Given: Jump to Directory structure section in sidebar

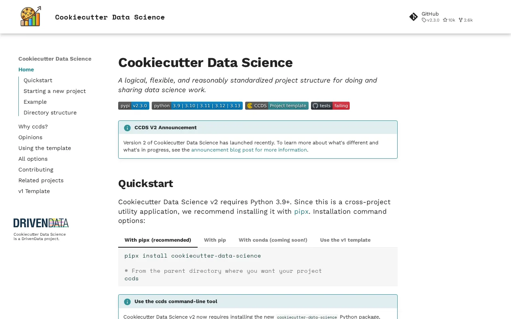Looking at the screenshot, I should [50, 112].
